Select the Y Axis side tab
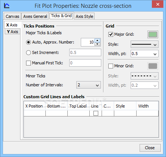 pos(13,32)
